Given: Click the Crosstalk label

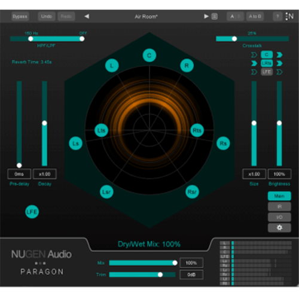Looking at the screenshot, I should 252,45.
